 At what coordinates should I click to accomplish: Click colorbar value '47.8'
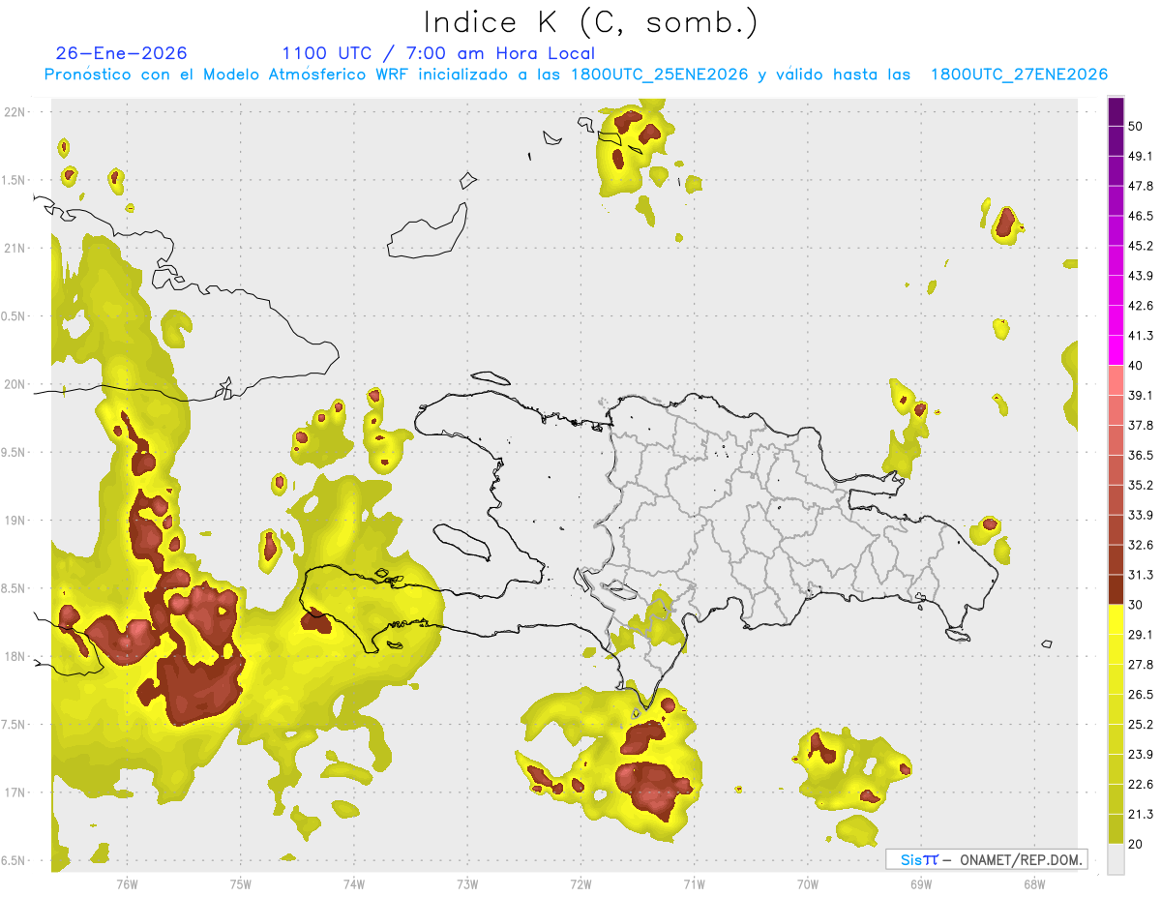click(1140, 186)
